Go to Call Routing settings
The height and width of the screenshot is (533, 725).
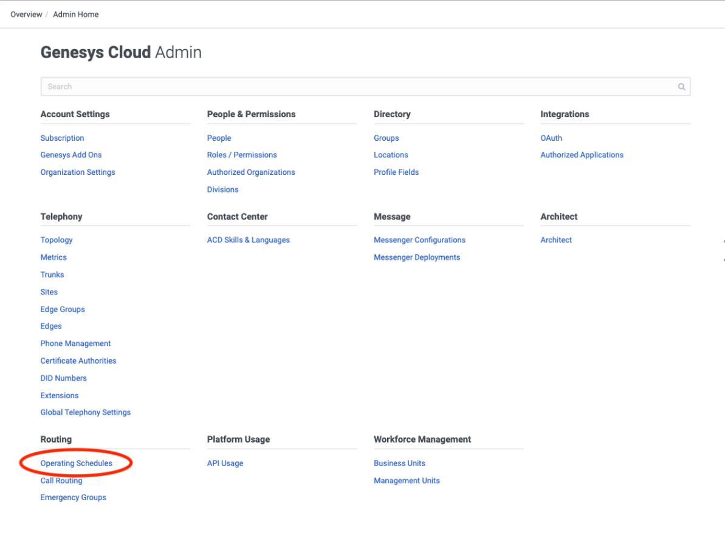(x=61, y=480)
